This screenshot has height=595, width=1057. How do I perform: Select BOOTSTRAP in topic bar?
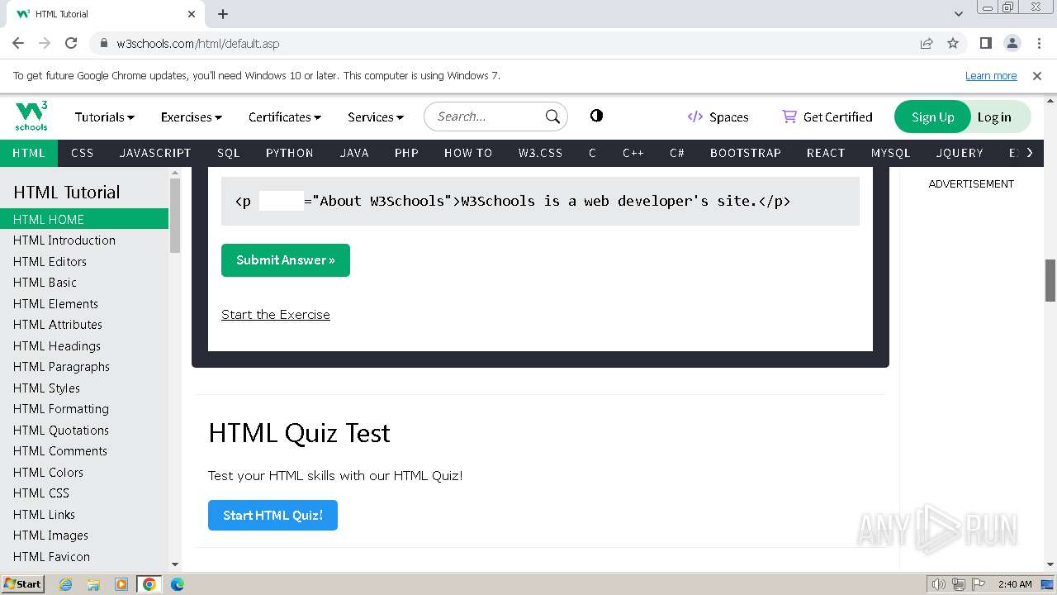point(746,153)
